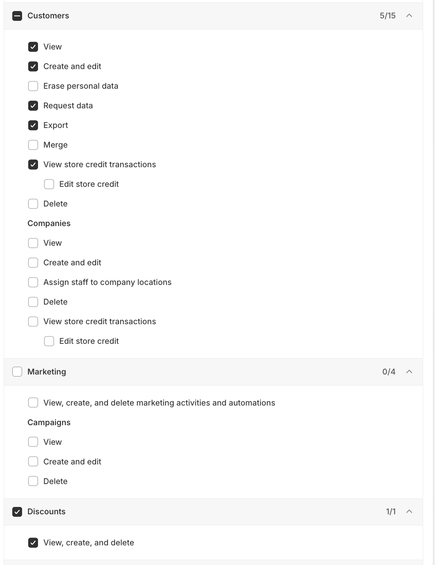
Task: Uncheck the Request data permission
Action: 33,105
